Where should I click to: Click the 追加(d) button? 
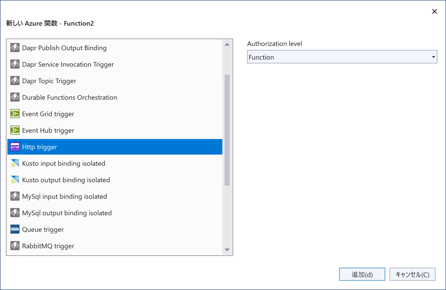(362, 274)
